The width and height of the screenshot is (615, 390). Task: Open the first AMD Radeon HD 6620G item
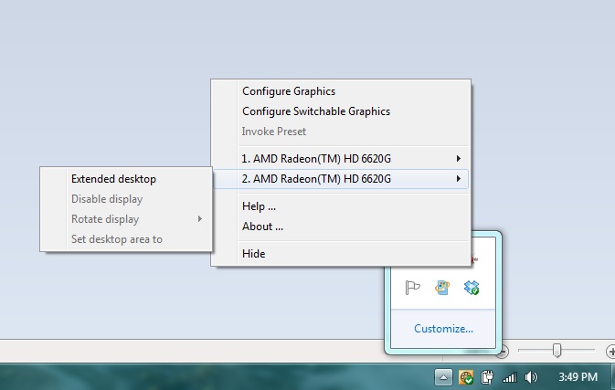click(x=341, y=159)
